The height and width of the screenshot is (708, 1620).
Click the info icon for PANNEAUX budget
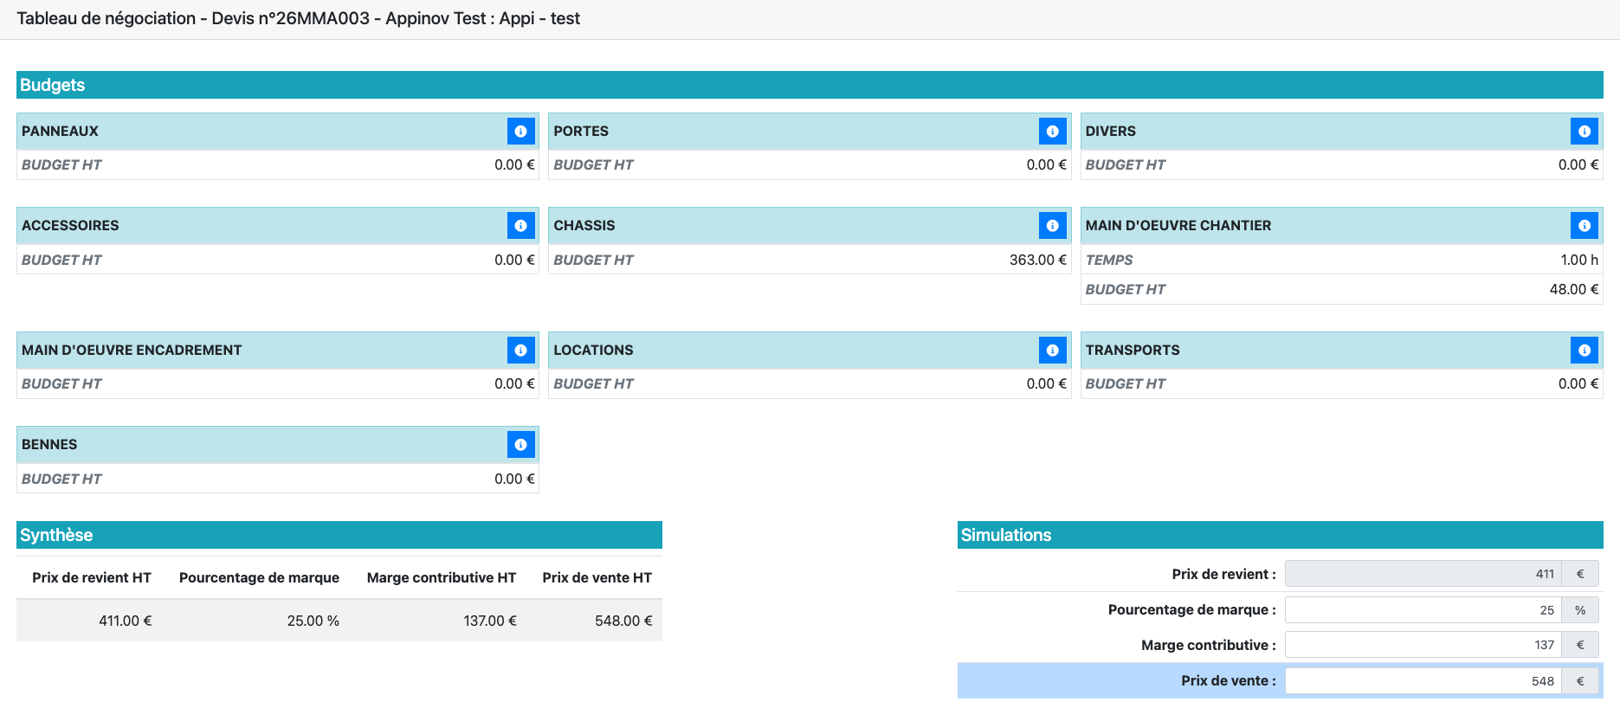(520, 132)
